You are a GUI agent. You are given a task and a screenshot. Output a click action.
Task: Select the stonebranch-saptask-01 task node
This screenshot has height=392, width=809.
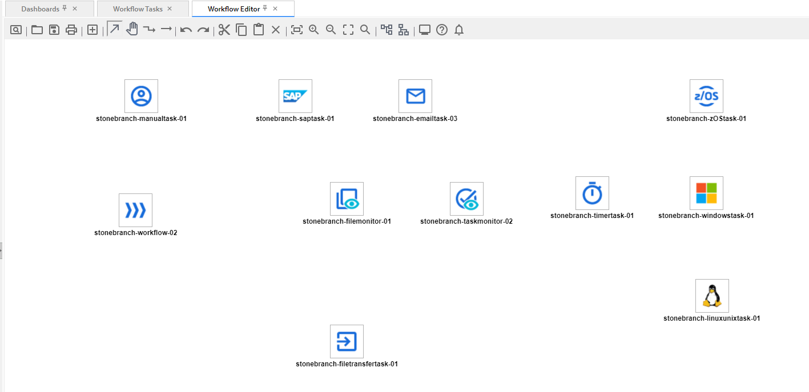[295, 96]
